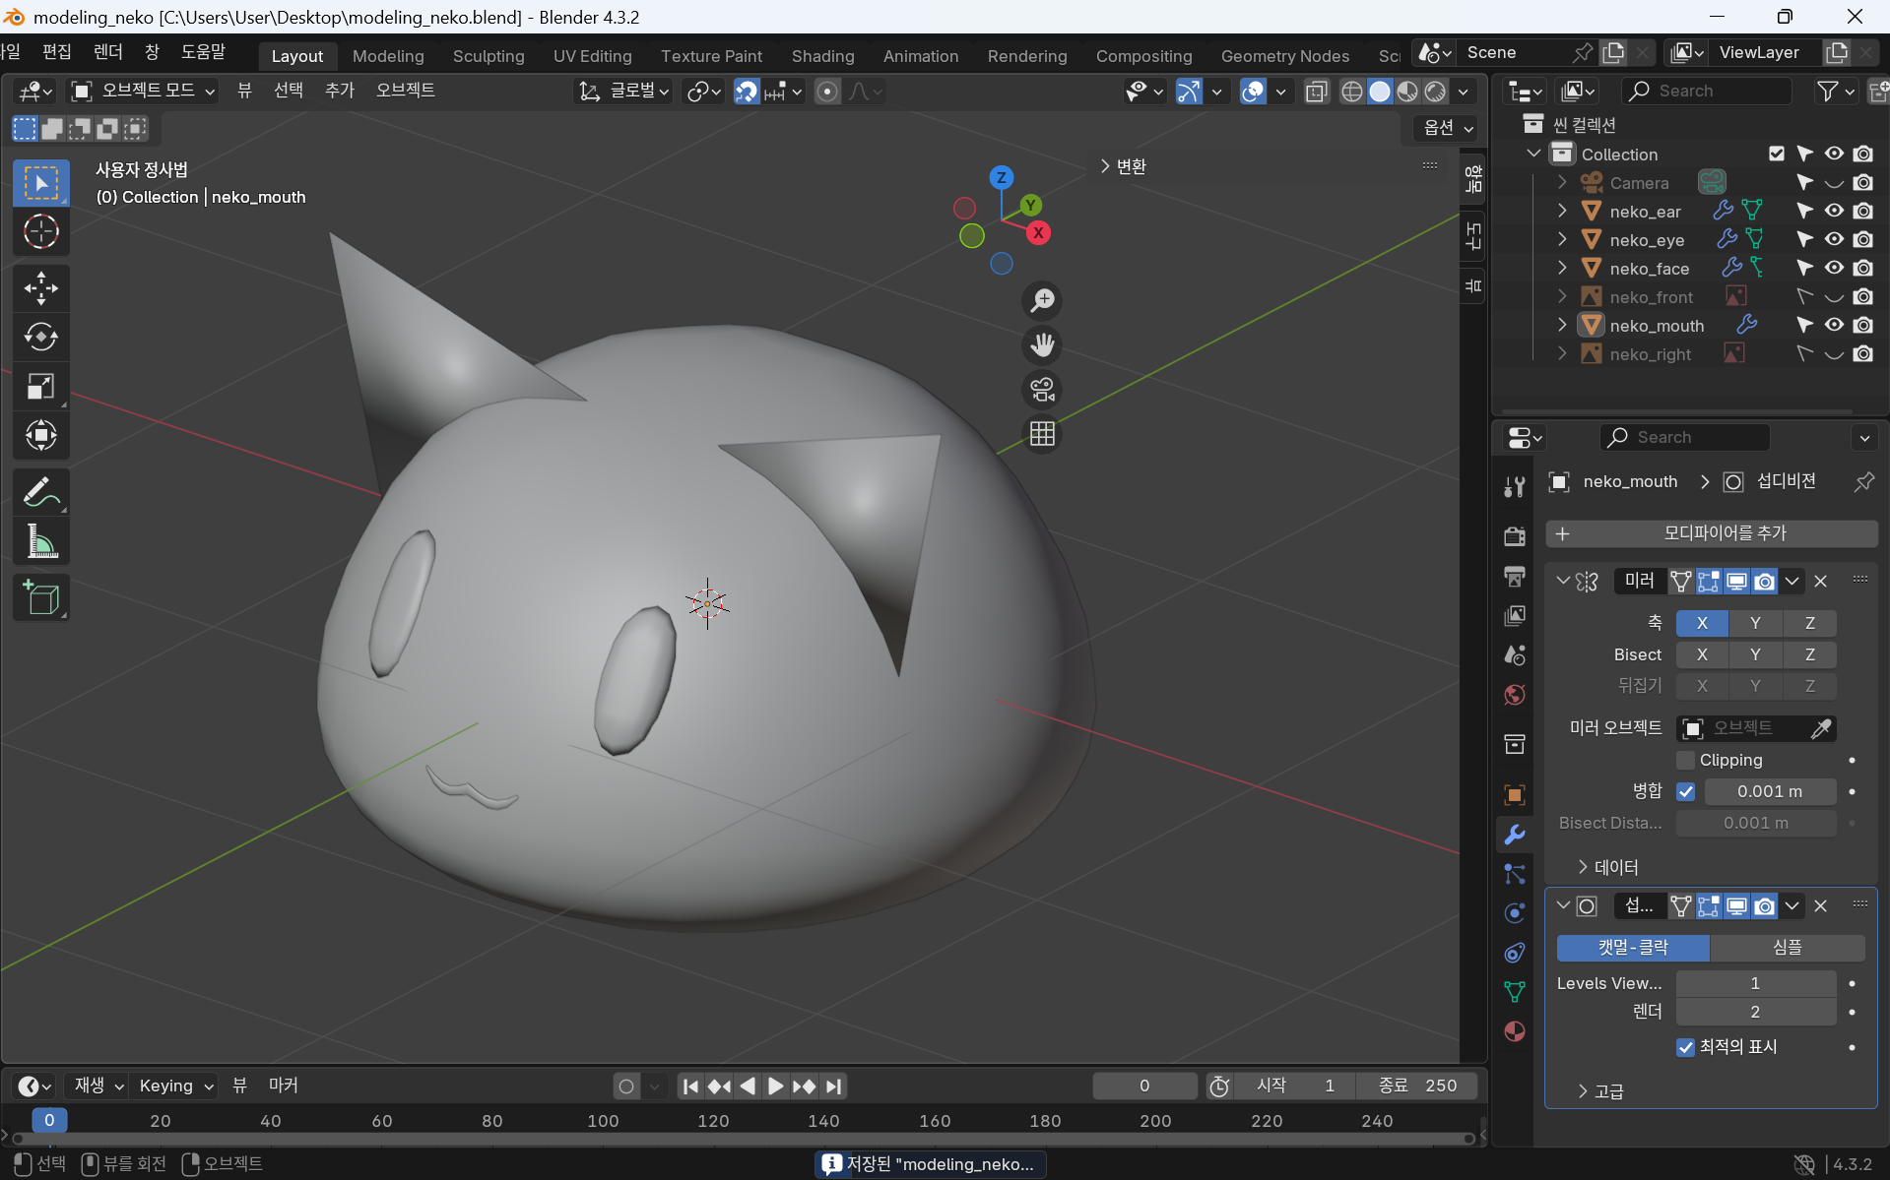Click the Z axis on navigation gizmo
Image resolution: width=1890 pixels, height=1180 pixels.
tap(1001, 177)
